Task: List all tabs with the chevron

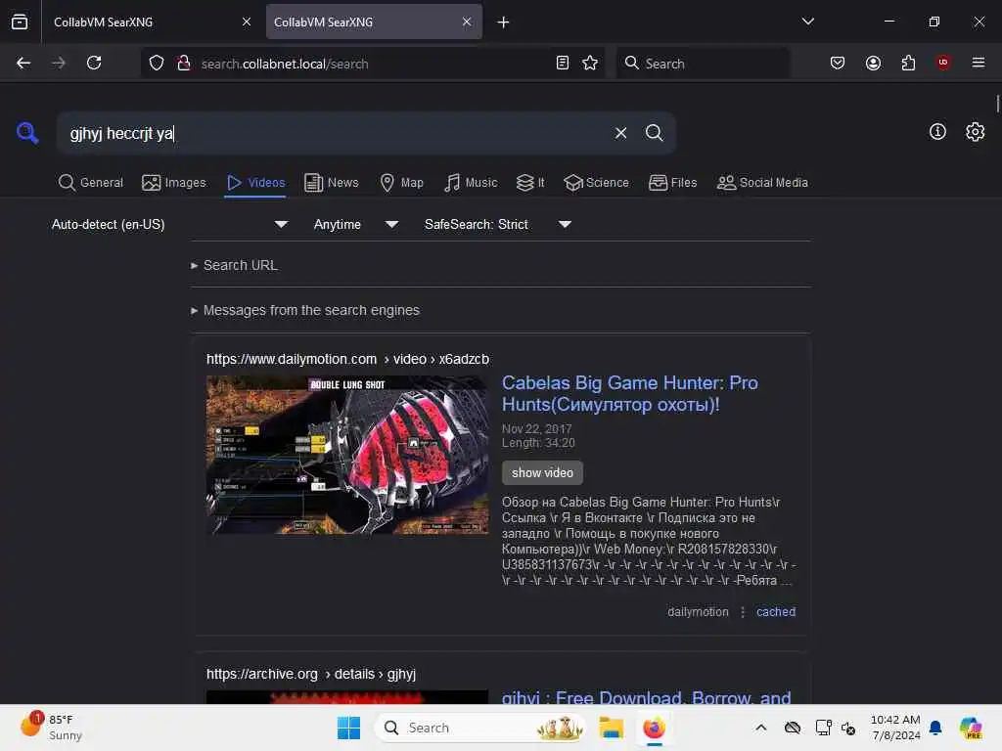Action: pos(807,22)
